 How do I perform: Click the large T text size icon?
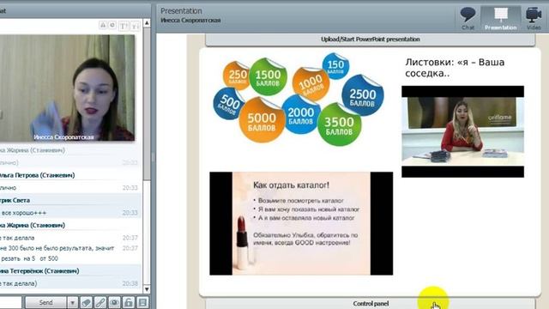click(x=124, y=27)
